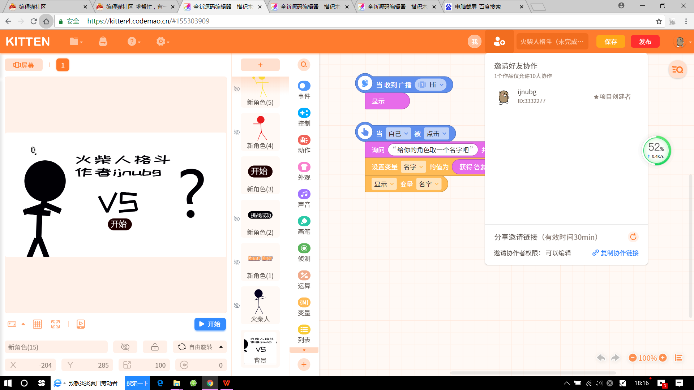This screenshot has height=390, width=694.
Task: Toggle visibility of sprite 新角色(1)
Action: click(x=237, y=262)
